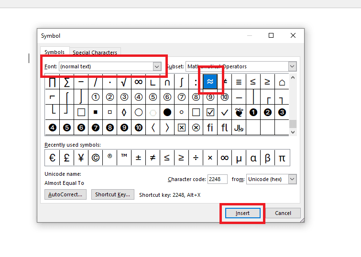
Task: Choose the fi ligature symbol
Action: tap(210, 128)
